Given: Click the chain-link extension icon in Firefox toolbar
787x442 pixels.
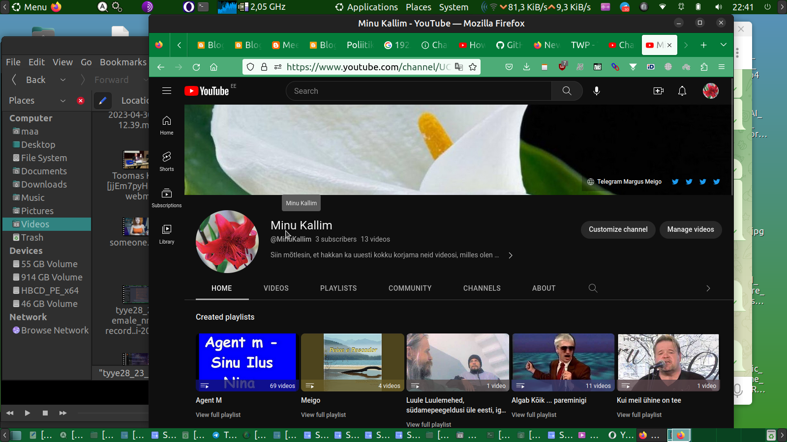Looking at the screenshot, I should [615, 67].
